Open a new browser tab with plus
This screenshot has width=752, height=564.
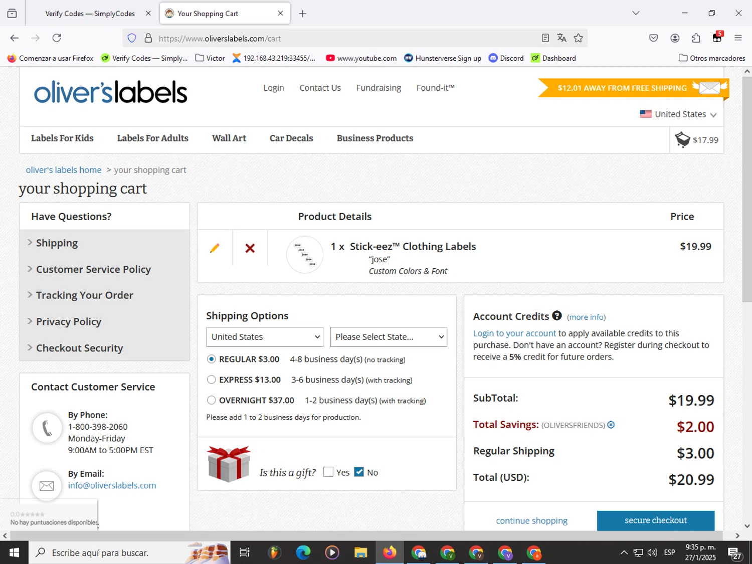302,14
